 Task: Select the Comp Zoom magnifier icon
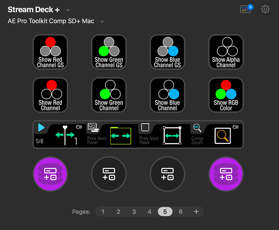coord(223,136)
